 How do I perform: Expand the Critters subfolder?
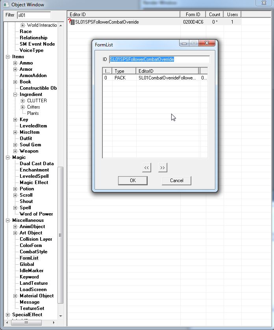point(22,107)
